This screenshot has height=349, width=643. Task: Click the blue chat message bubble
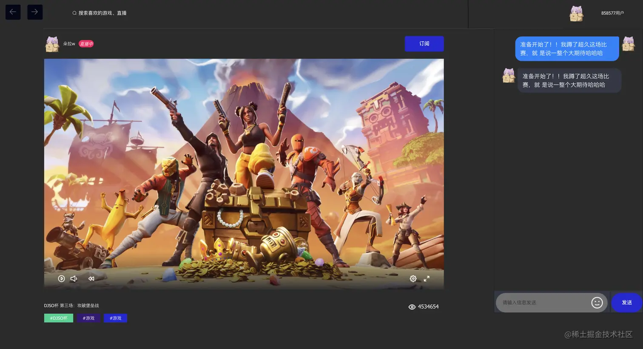[567, 48]
